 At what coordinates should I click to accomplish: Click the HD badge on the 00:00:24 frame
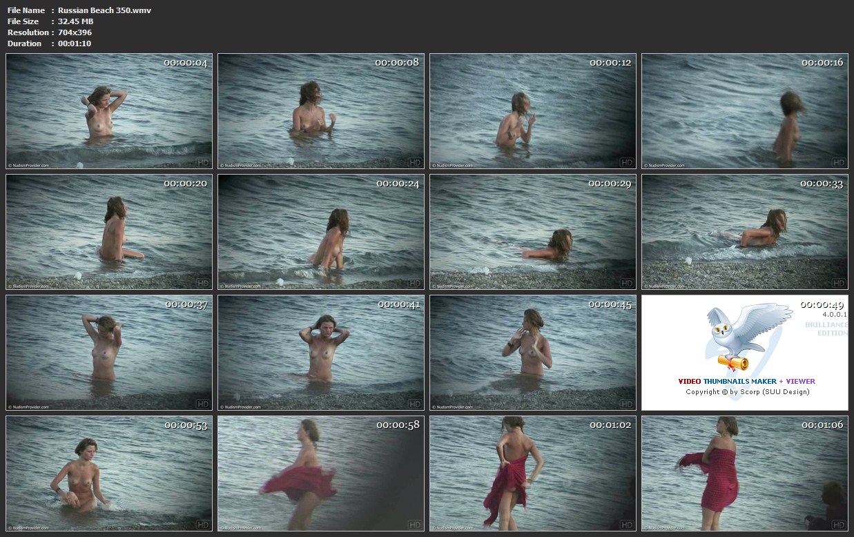click(415, 283)
